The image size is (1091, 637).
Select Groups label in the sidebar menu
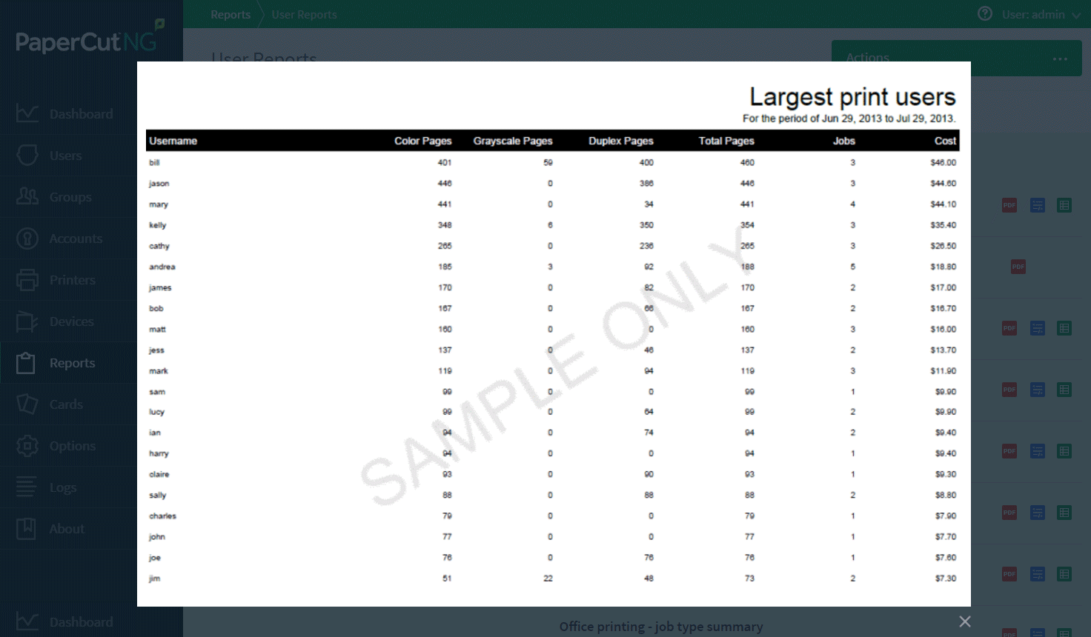tap(70, 197)
